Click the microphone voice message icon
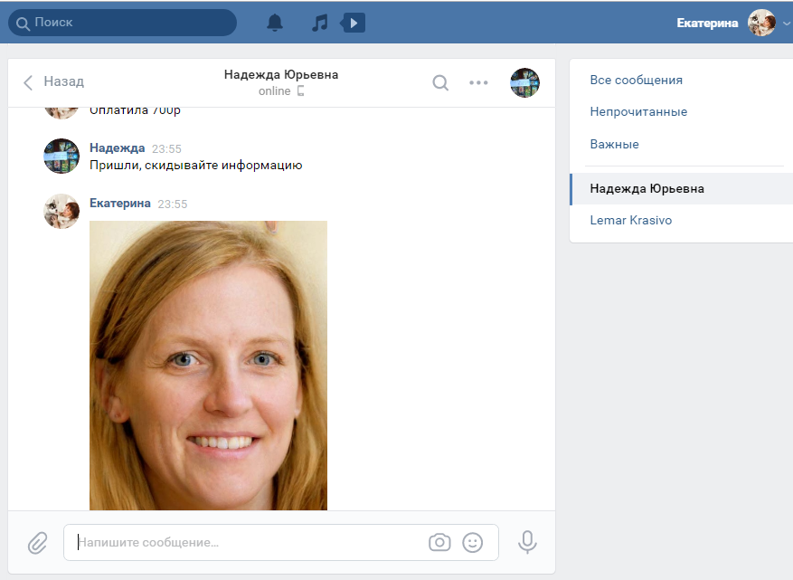 pyautogui.click(x=527, y=542)
